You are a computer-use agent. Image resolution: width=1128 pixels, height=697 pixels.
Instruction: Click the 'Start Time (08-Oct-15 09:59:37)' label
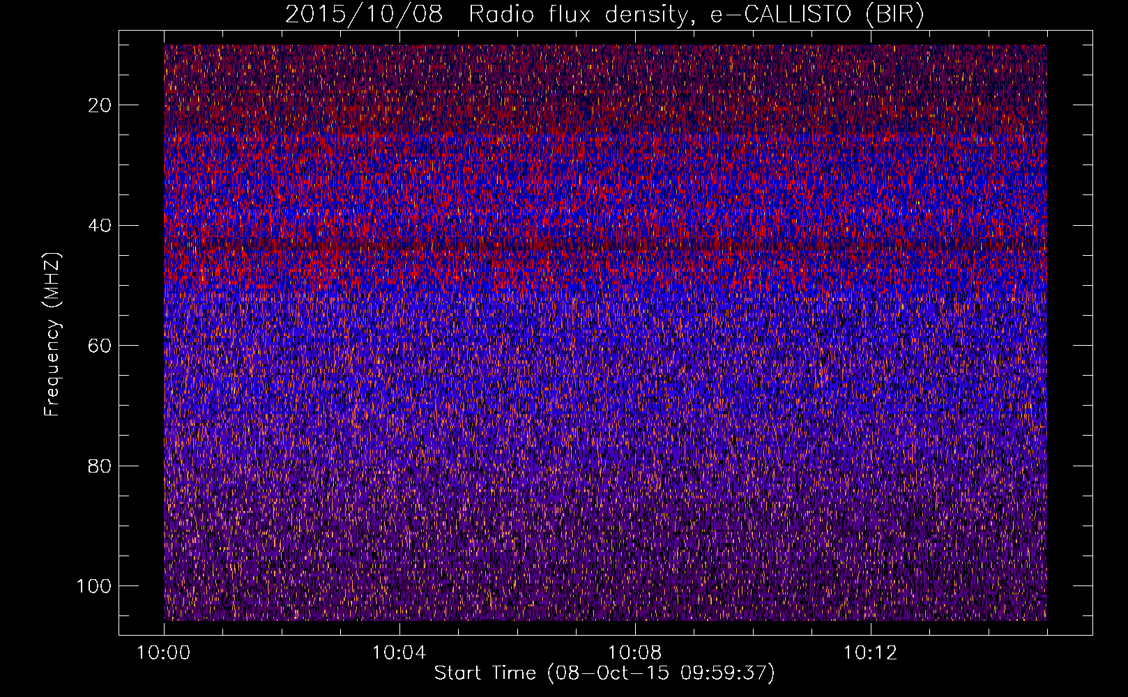coord(604,673)
